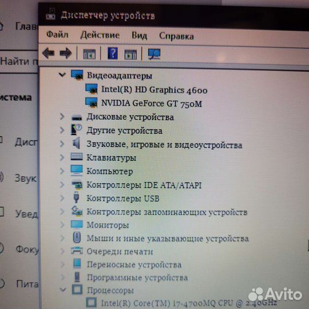Expand the Компьютер category

click(x=62, y=171)
